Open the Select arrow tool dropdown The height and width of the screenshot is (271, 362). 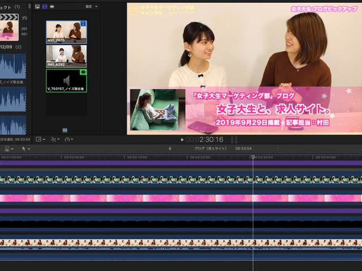[x=26, y=148]
